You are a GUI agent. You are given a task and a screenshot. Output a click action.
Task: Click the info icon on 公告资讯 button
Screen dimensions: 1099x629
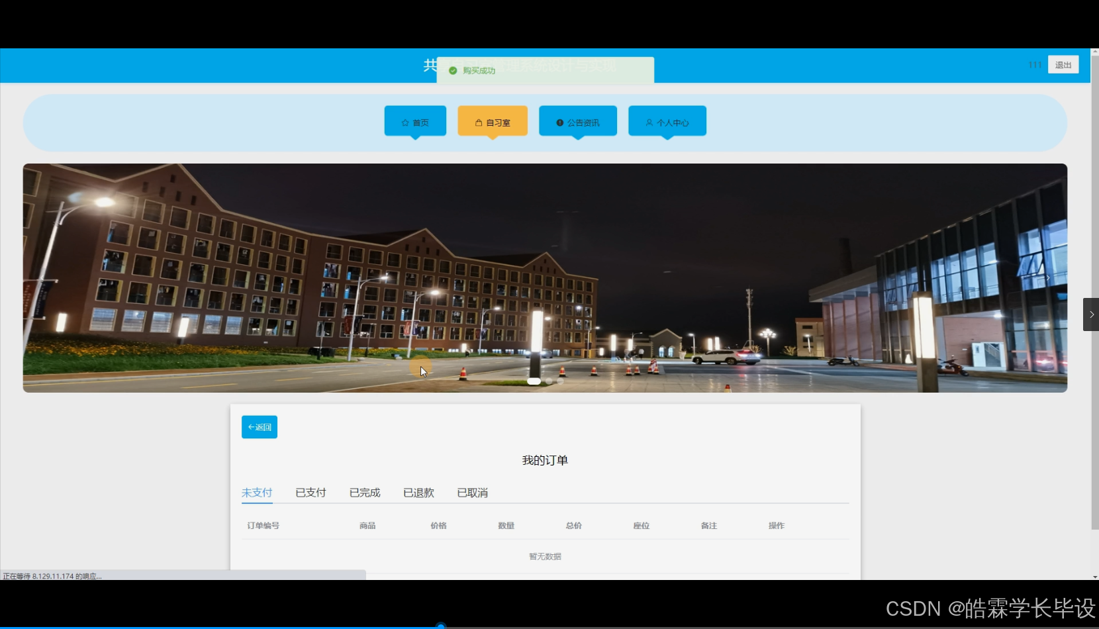coord(560,122)
